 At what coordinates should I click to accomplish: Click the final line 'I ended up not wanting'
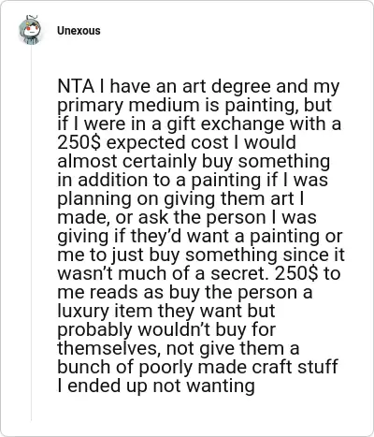(156, 386)
